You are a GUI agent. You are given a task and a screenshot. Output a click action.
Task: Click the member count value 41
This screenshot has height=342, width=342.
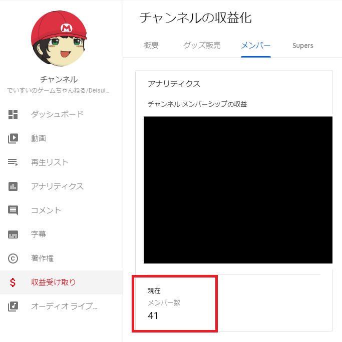pos(153,315)
